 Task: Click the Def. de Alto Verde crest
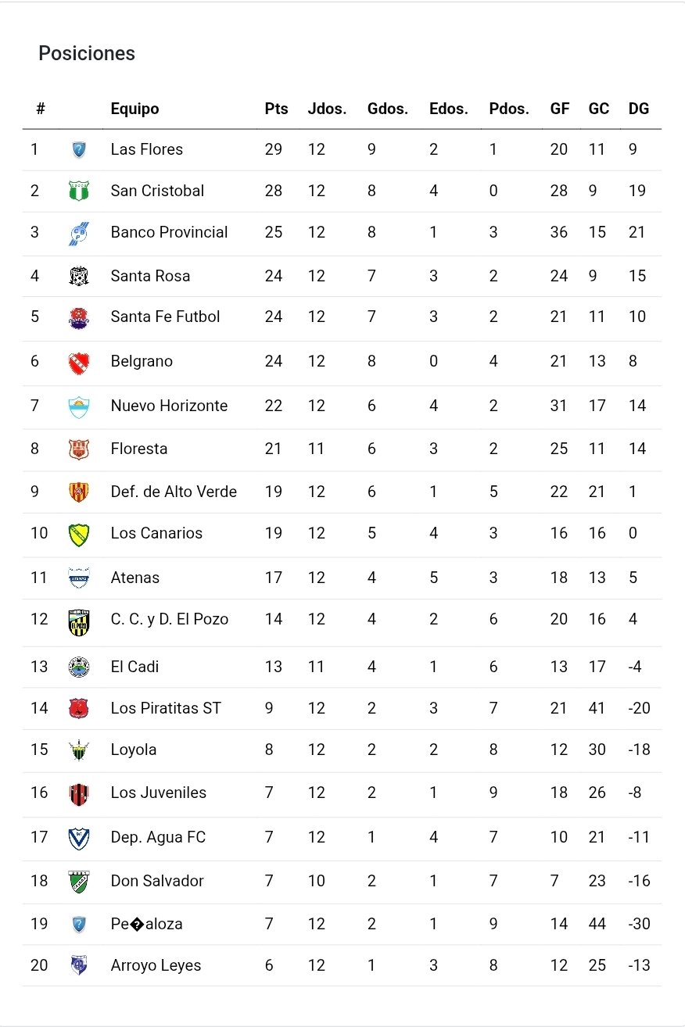coord(79,492)
